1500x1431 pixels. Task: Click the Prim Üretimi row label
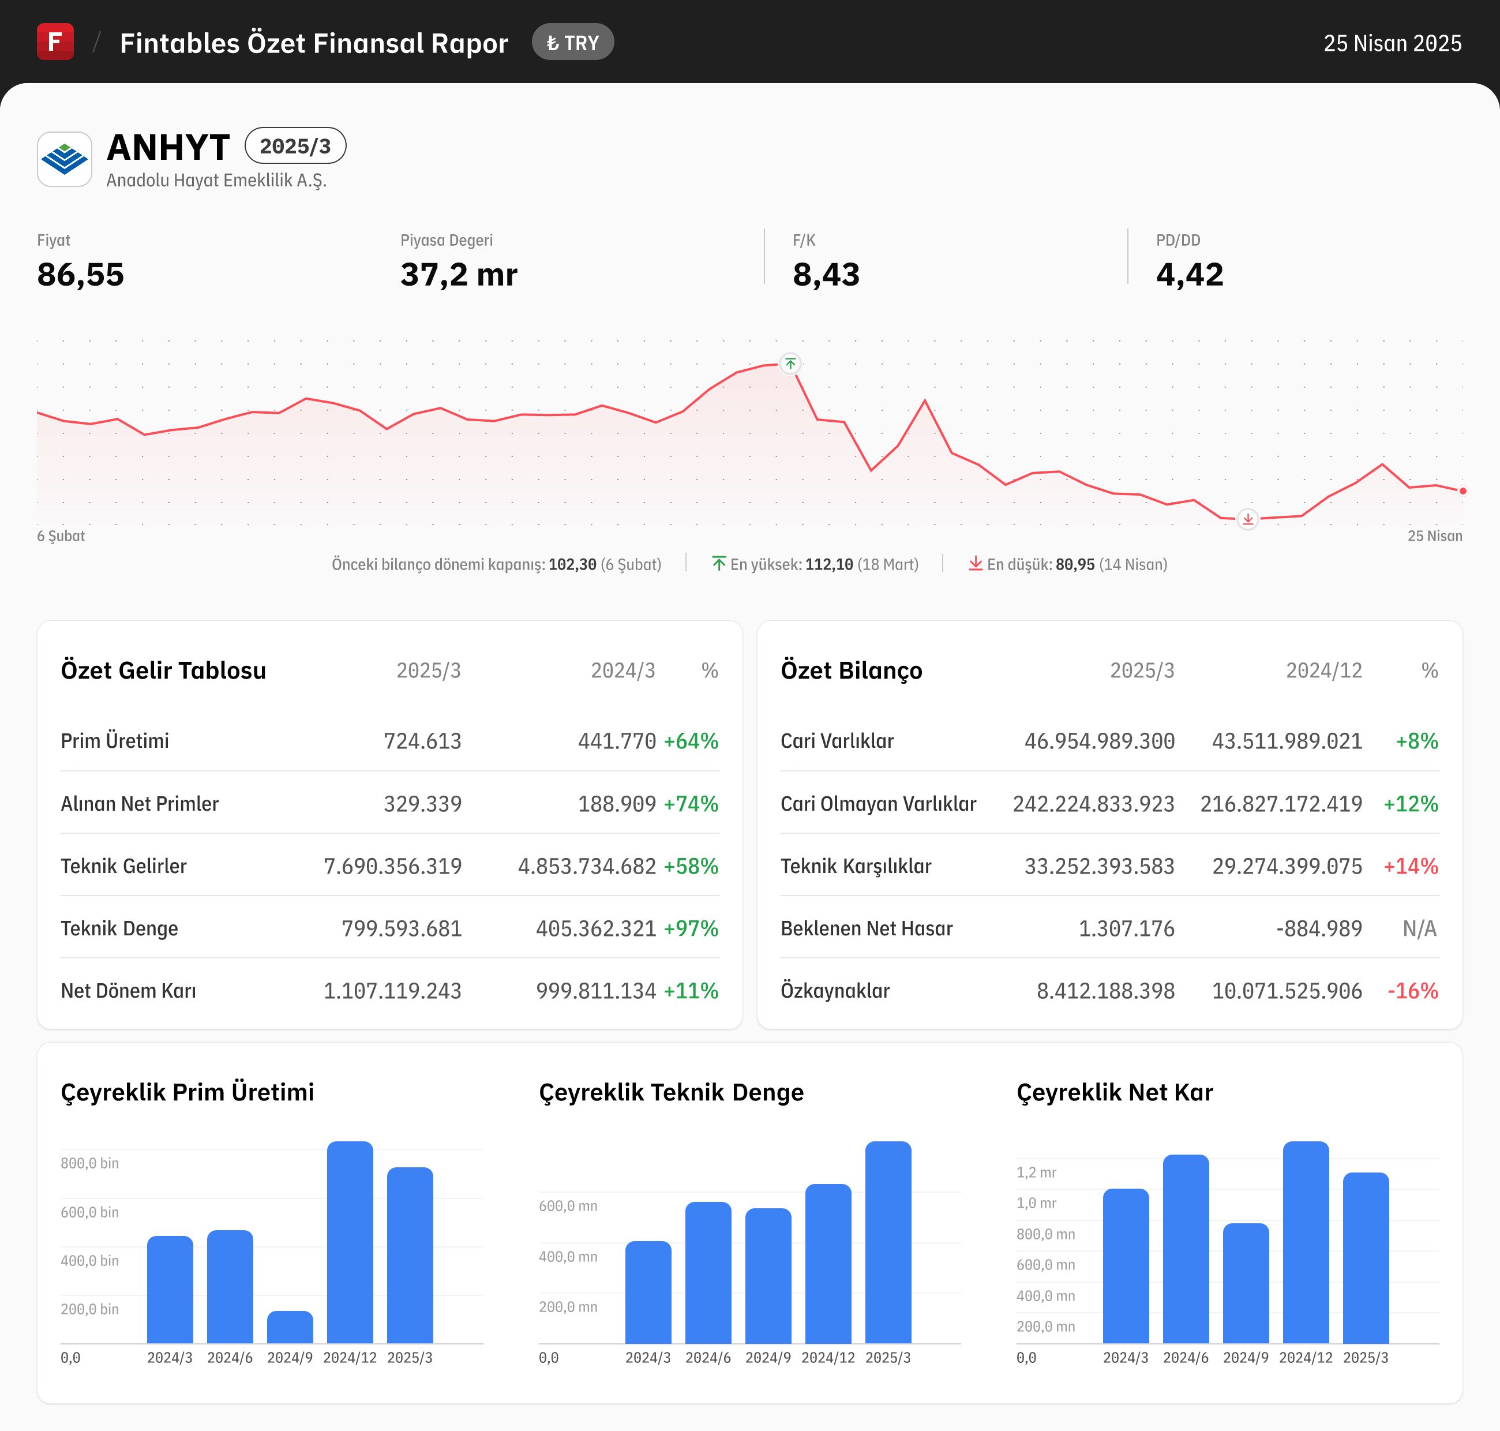click(115, 741)
